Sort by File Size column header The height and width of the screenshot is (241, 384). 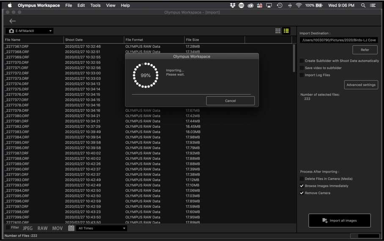[x=214, y=40]
